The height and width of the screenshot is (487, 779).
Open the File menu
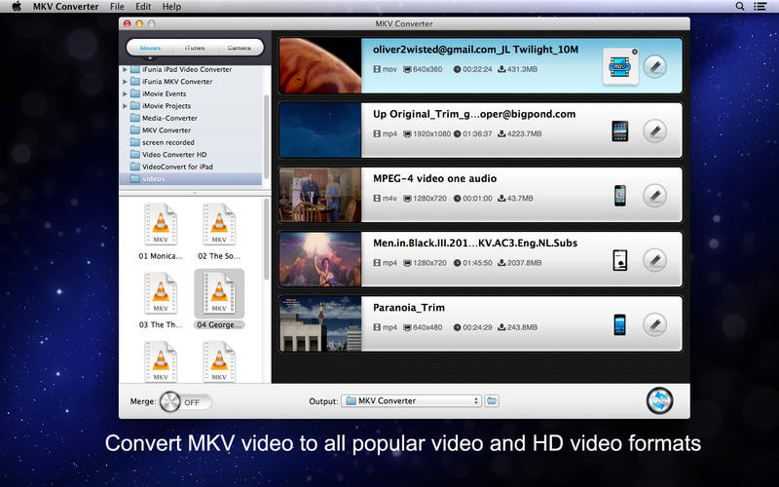click(x=117, y=7)
